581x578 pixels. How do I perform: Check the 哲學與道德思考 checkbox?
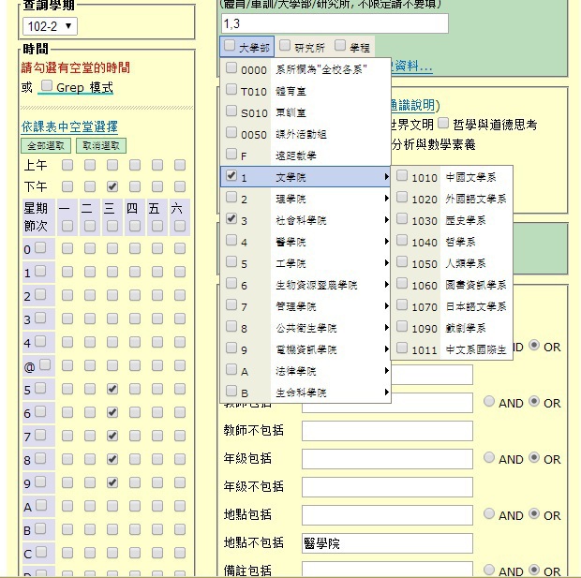tap(443, 123)
